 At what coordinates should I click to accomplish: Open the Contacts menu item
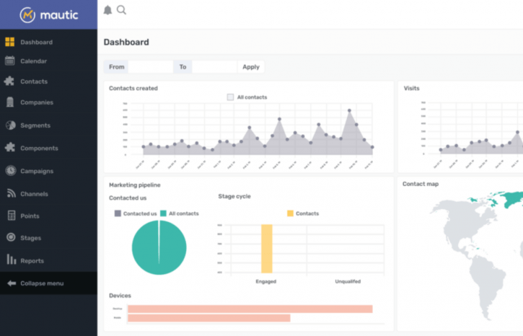(34, 82)
